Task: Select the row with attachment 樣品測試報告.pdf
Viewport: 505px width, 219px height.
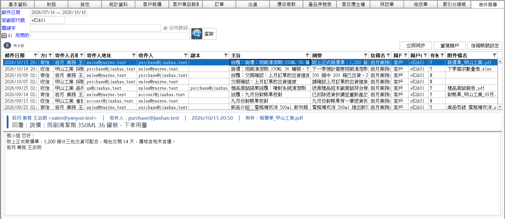Action: 251,88
